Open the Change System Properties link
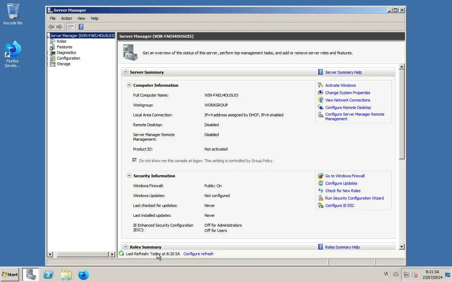The image size is (452, 282). [348, 93]
